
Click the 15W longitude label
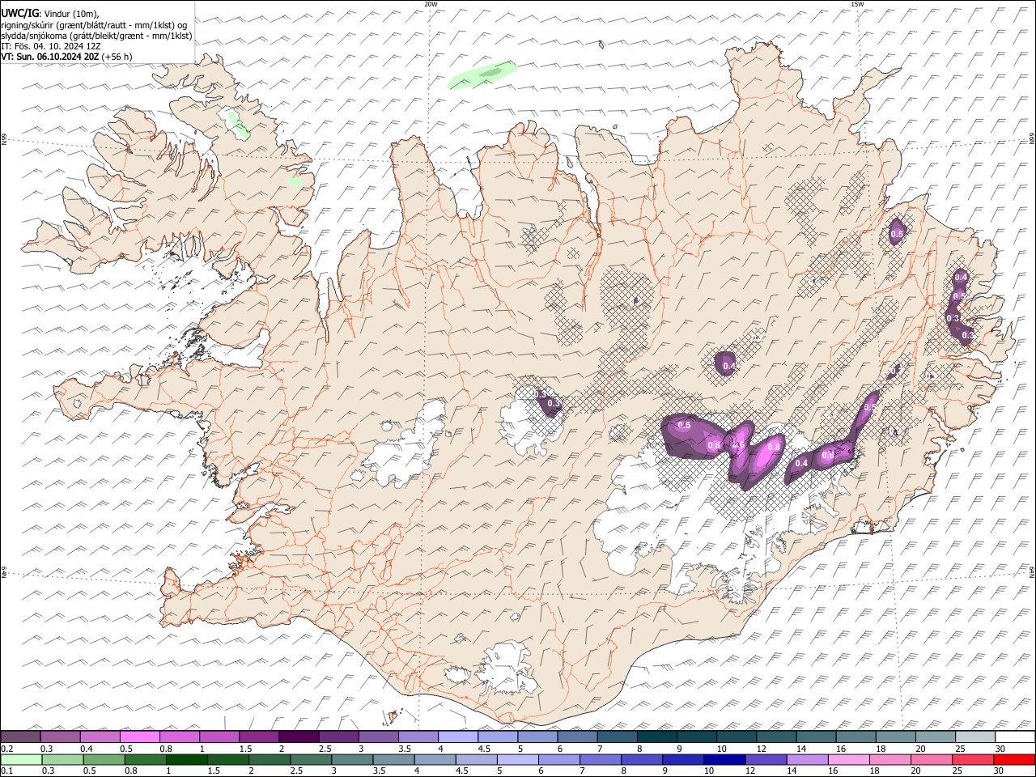[x=856, y=4]
